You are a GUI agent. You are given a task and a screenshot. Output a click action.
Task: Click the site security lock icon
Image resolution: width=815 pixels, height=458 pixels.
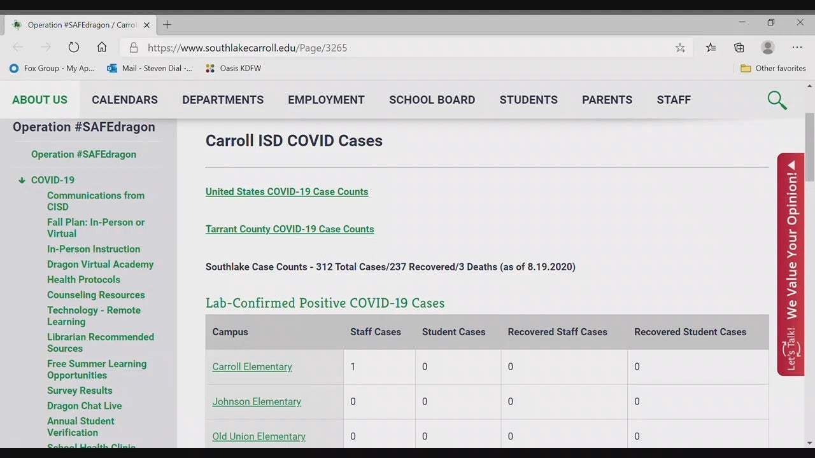[133, 48]
